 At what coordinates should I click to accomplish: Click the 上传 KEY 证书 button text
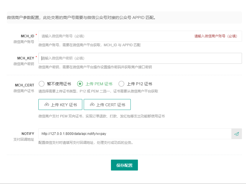[64, 105]
